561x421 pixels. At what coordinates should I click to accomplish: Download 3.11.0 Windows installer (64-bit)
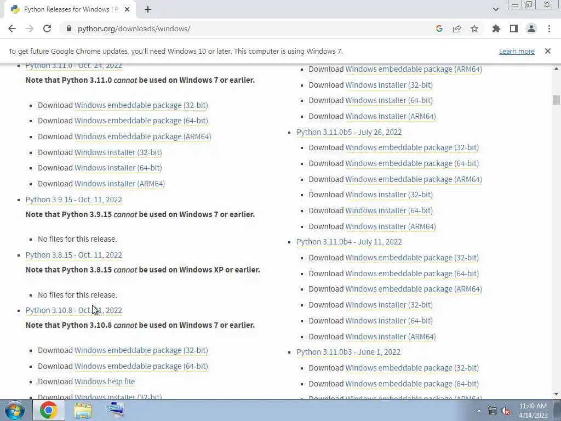118,168
